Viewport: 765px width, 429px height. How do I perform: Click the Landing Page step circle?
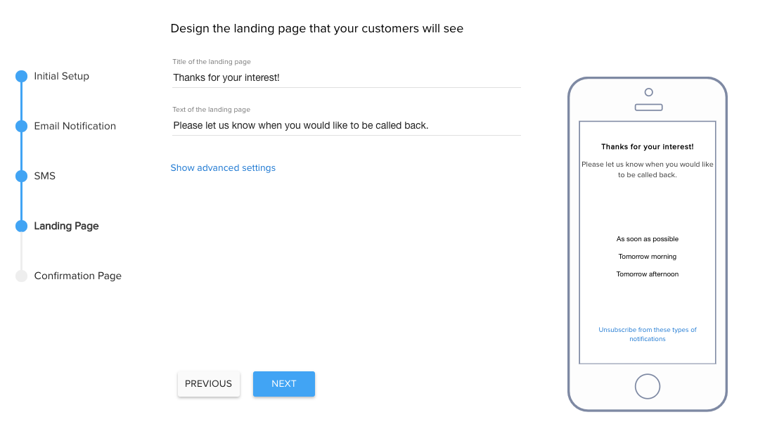coord(22,226)
